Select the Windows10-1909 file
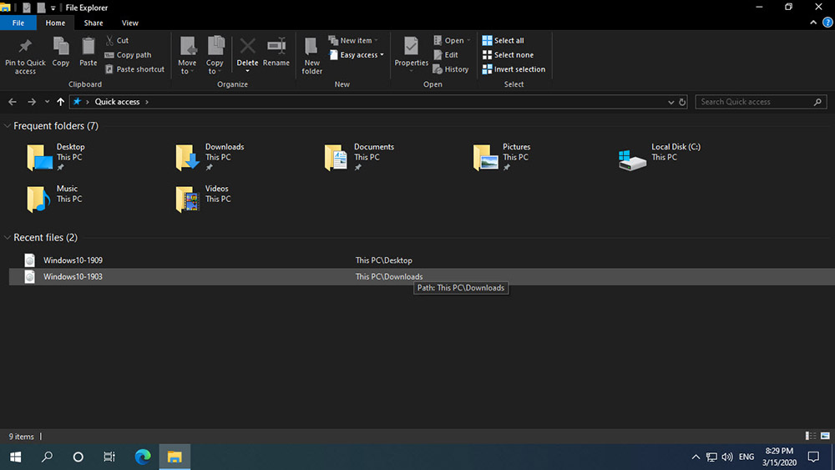Screen dimensions: 835x470 pos(422,260)
